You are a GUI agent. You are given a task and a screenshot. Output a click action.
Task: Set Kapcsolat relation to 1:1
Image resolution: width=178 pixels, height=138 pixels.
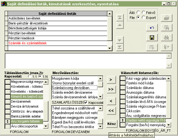click(x=29, y=76)
